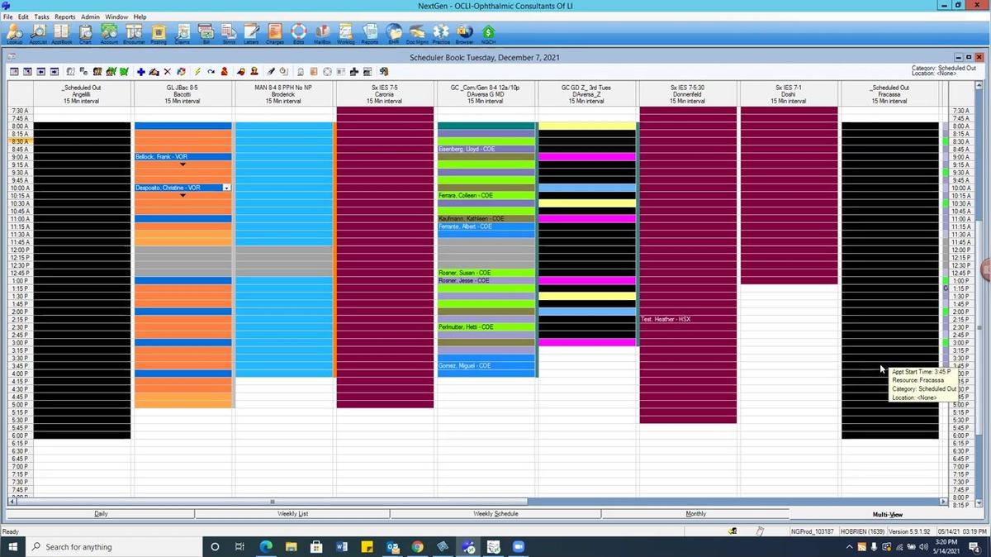This screenshot has height=557, width=991.
Task: Open the ApptBook icon in the main toolbar
Action: [x=61, y=33]
